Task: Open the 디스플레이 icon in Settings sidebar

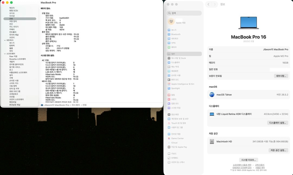Action: (169, 62)
